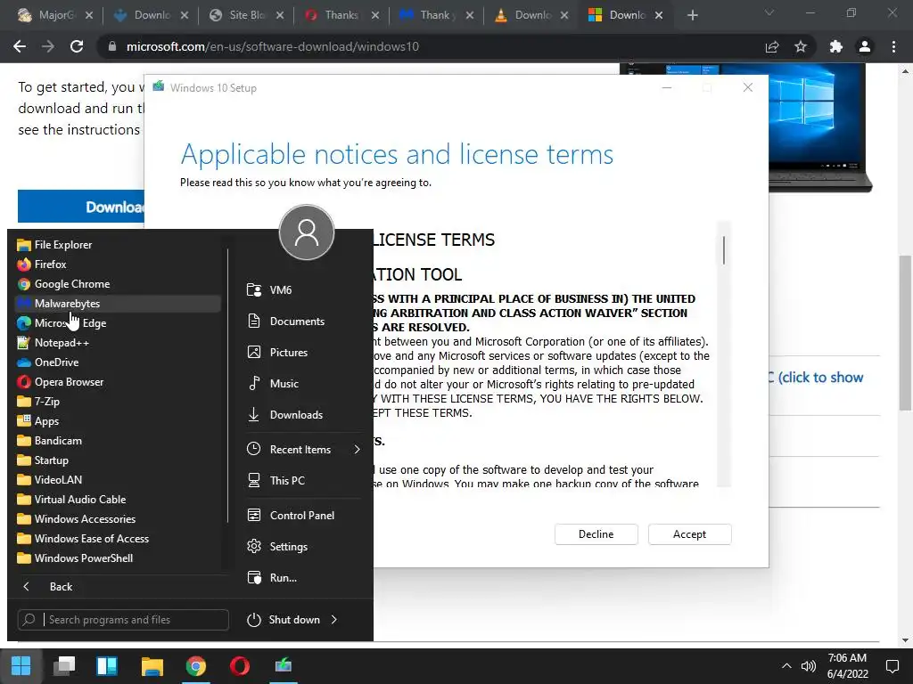This screenshot has width=913, height=684.
Task: Open the Chrome profile icon
Action: pyautogui.click(x=865, y=46)
